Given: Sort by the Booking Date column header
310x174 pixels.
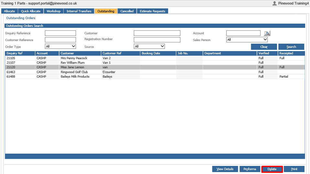Looking at the screenshot, I should [x=158, y=53].
